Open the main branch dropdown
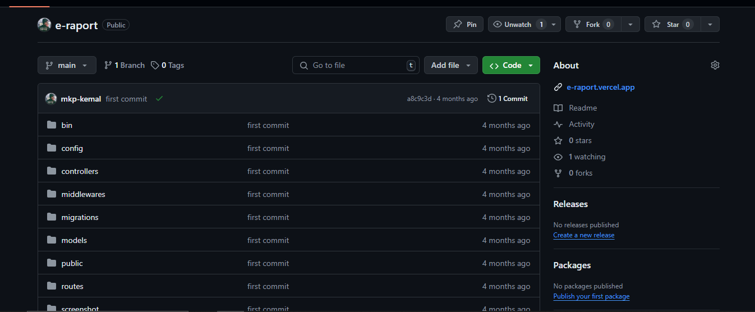The width and height of the screenshot is (755, 312). click(67, 65)
